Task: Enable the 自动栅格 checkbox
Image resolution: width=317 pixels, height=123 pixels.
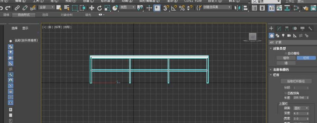Action: [x=286, y=54]
